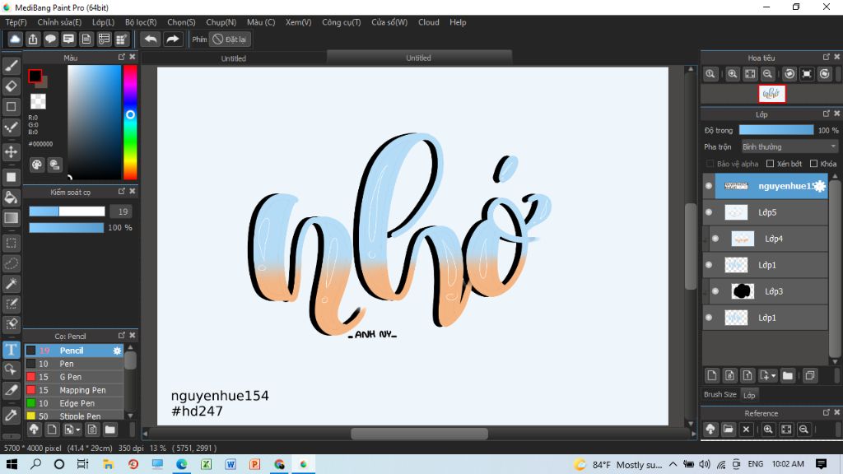Screen dimensions: 843x474
Task: Click cloud download icon in brush panel
Action: pyautogui.click(x=34, y=429)
